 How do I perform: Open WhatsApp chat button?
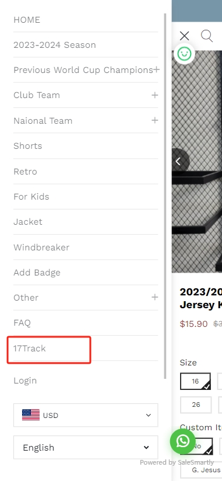click(x=183, y=441)
